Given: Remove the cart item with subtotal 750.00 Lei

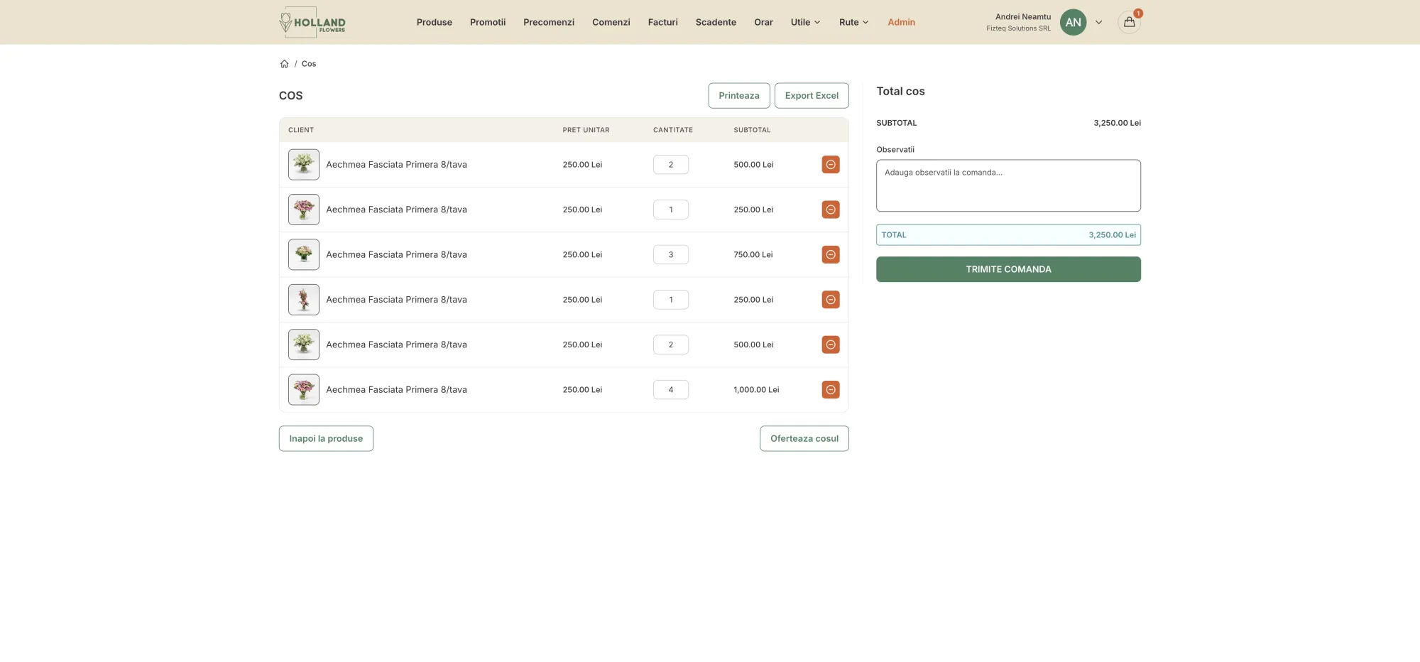Looking at the screenshot, I should click(x=830, y=254).
